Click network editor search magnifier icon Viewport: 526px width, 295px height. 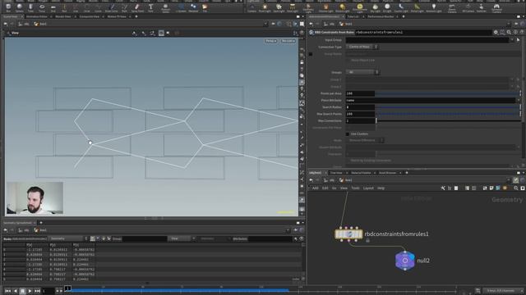(516, 188)
